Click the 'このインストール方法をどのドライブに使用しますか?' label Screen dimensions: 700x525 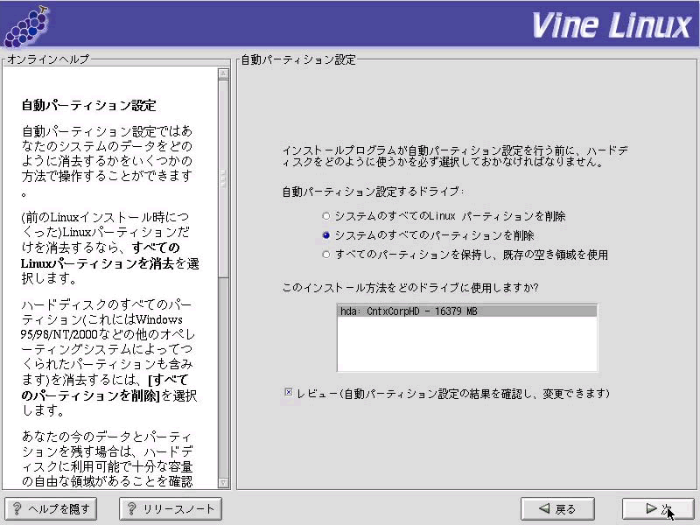click(x=410, y=288)
